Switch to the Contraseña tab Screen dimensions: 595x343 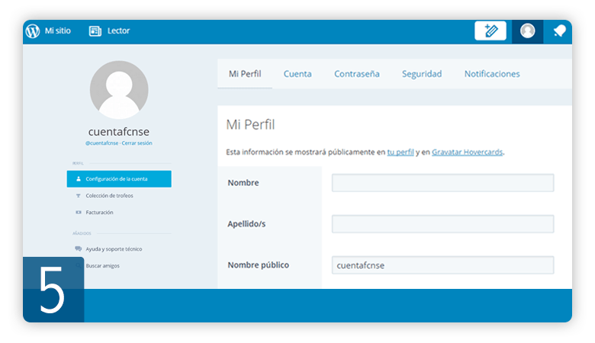point(357,74)
